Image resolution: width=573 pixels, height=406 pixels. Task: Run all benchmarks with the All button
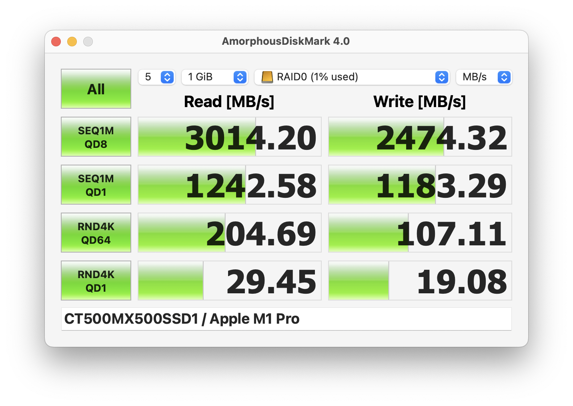coord(96,89)
